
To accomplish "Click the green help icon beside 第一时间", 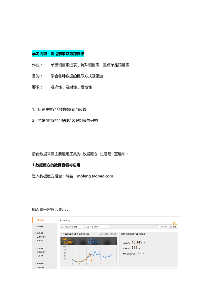I will (69, 221).
